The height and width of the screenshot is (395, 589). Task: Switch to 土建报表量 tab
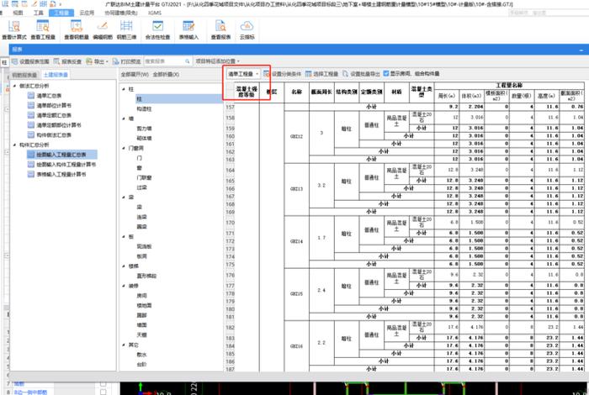[x=56, y=75]
